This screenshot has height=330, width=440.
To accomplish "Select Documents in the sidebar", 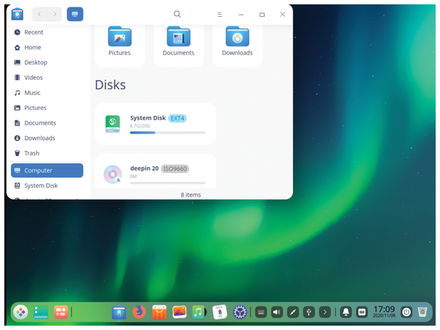I will (x=47, y=123).
